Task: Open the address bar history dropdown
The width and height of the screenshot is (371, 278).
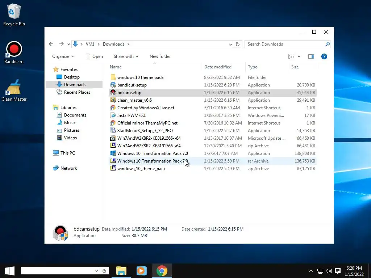Action: click(230, 44)
